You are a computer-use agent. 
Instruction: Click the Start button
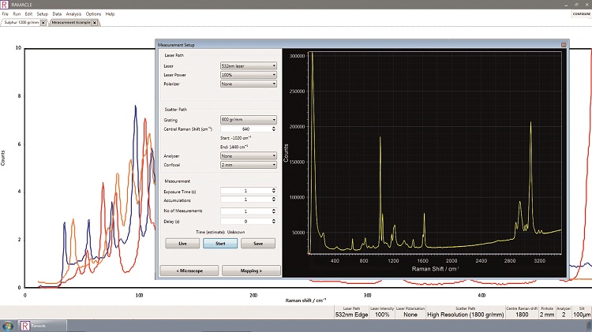(220, 244)
